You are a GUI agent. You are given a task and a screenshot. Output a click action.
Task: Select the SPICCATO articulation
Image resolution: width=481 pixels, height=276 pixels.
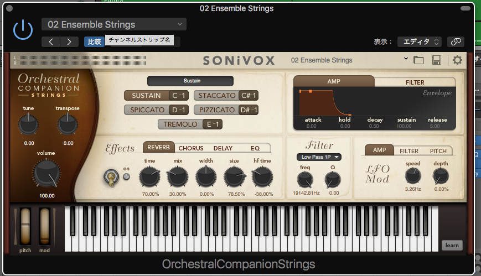147,110
